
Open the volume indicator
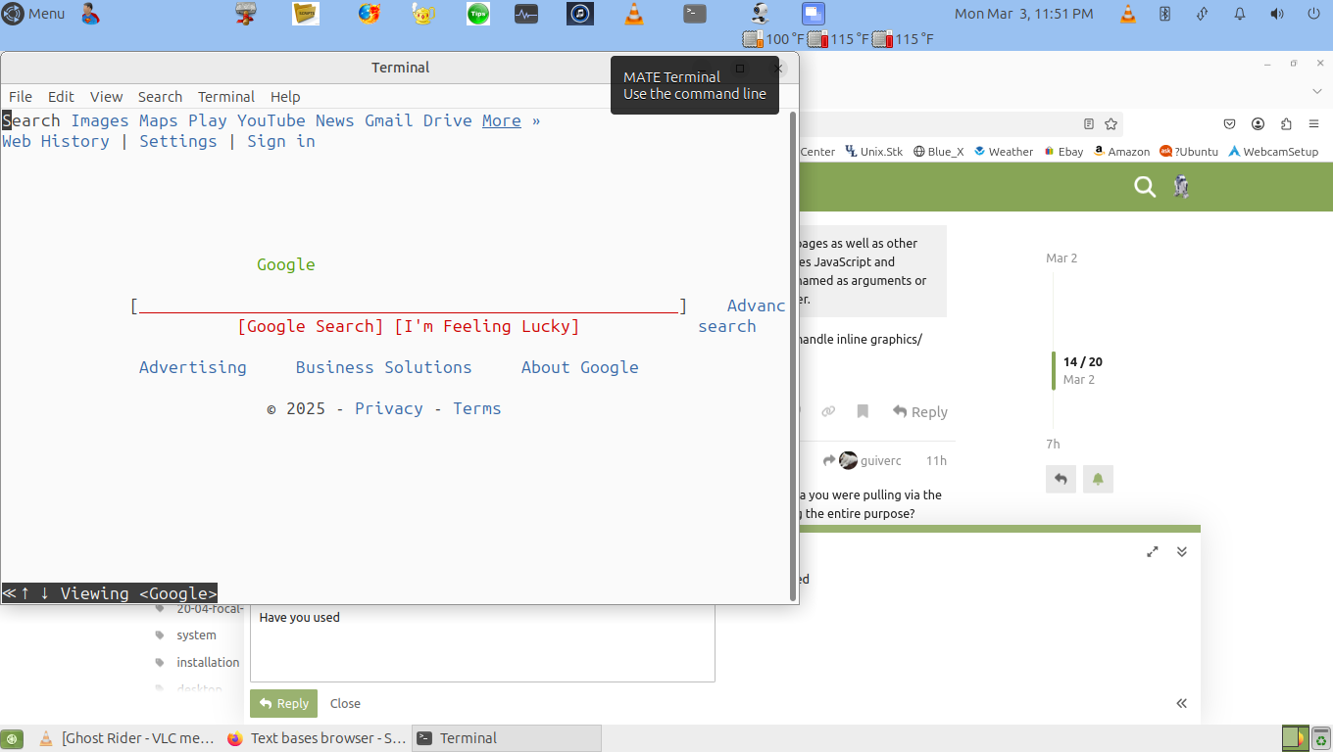pyautogui.click(x=1277, y=14)
